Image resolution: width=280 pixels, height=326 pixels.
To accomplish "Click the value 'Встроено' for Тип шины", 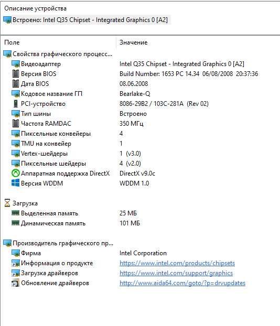I will pos(133,114).
